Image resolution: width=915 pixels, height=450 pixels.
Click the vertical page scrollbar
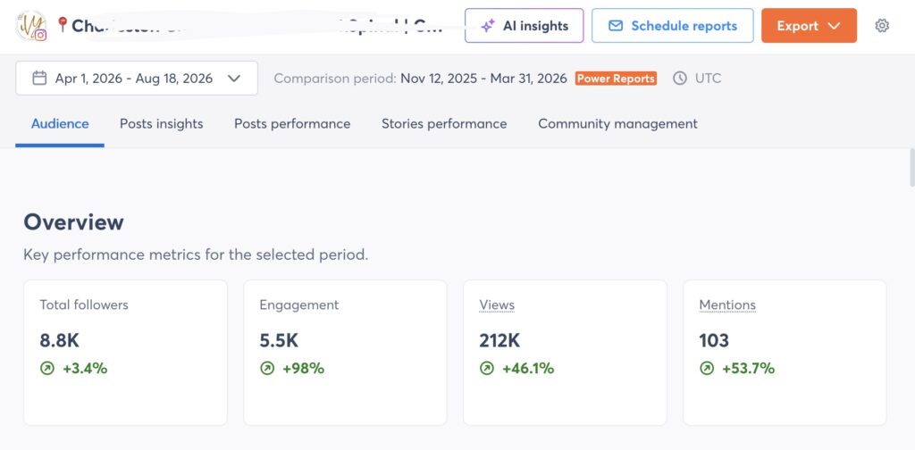tap(912, 168)
